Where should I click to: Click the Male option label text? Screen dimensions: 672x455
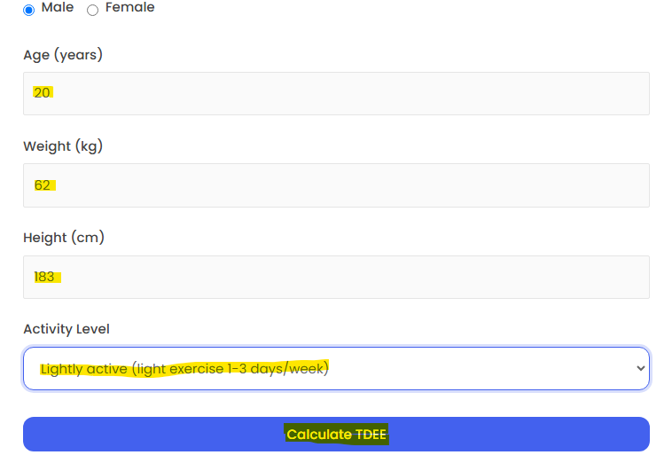tap(58, 7)
